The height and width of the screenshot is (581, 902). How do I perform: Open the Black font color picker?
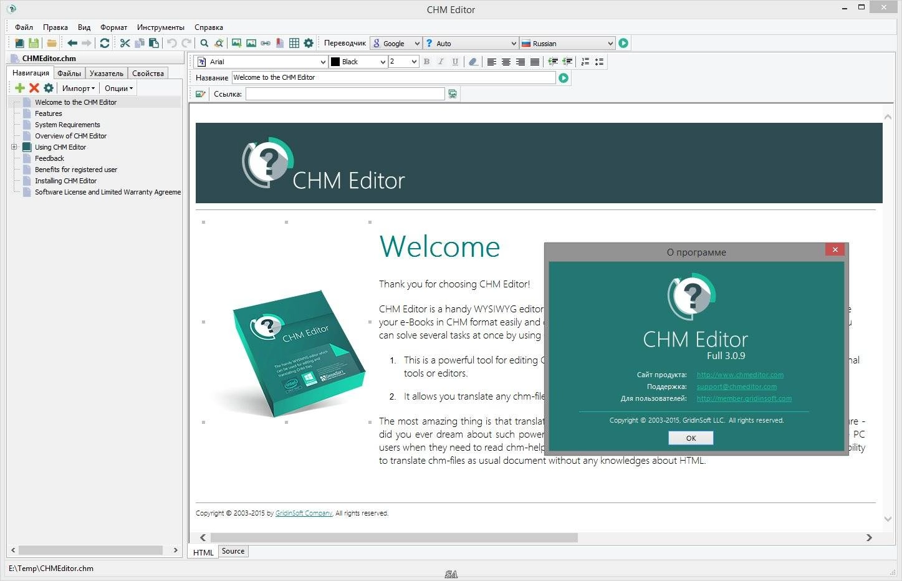358,62
